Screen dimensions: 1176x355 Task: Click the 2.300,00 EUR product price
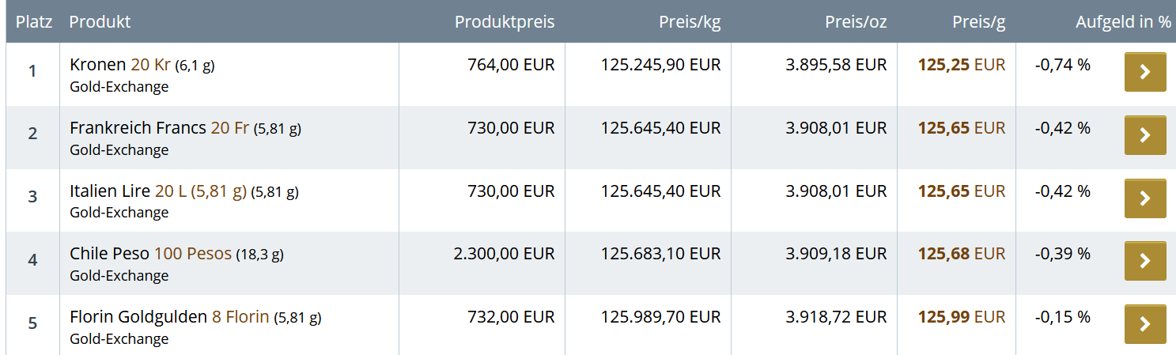504,254
